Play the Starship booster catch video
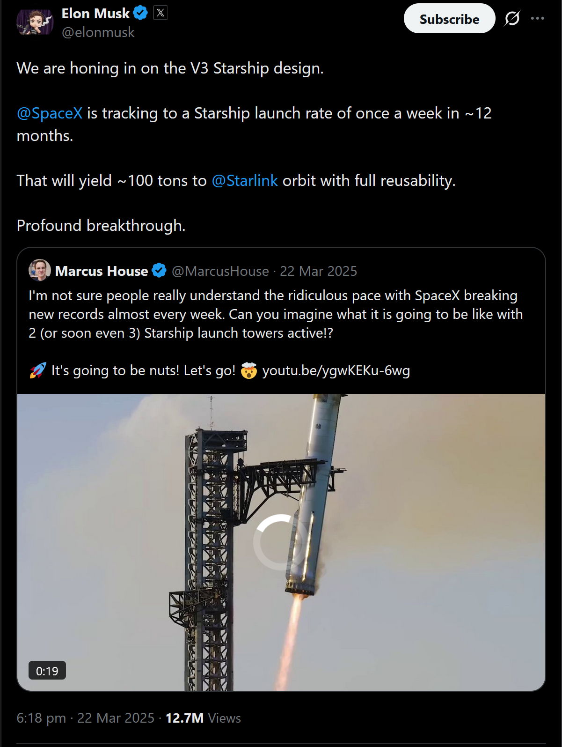The width and height of the screenshot is (562, 747). pos(281,542)
